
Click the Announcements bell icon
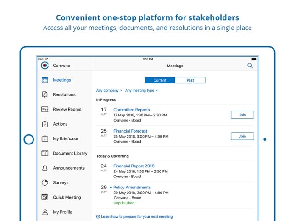point(45,168)
